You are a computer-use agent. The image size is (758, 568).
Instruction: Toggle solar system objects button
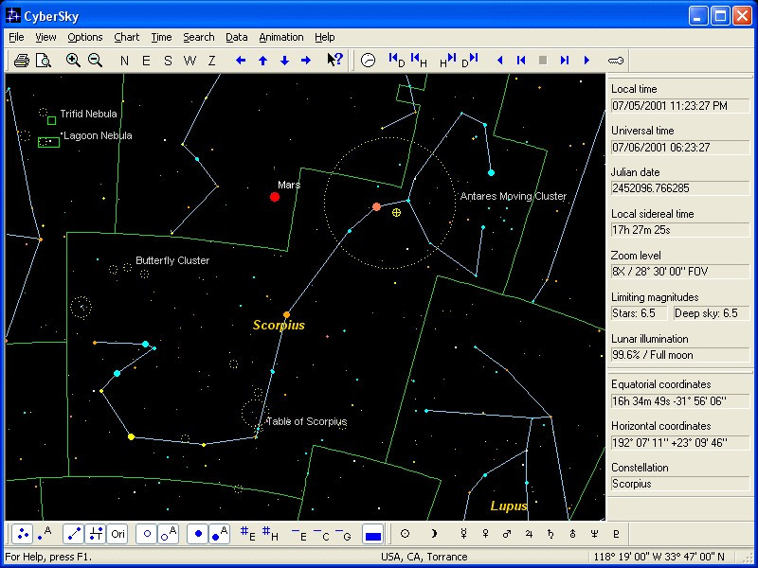point(198,534)
